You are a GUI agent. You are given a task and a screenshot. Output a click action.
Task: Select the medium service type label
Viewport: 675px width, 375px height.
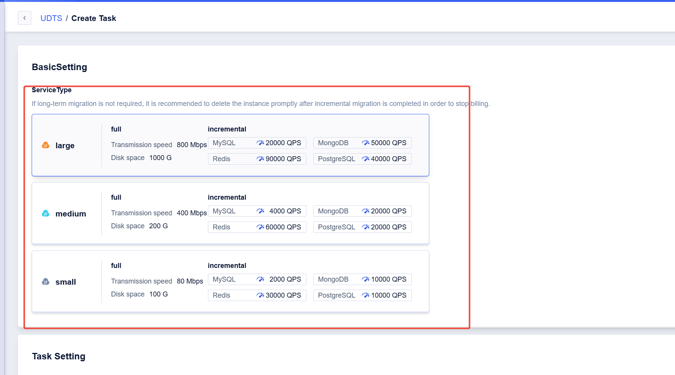click(x=71, y=214)
